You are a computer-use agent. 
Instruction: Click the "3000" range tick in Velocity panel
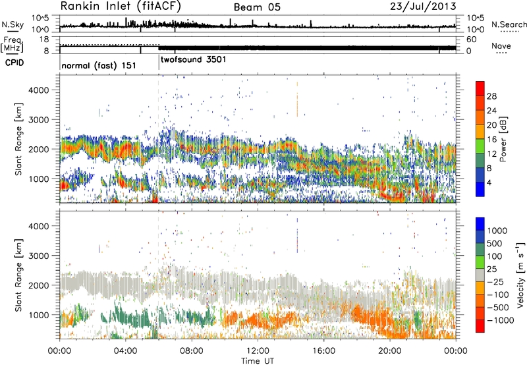38,256
